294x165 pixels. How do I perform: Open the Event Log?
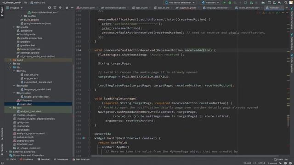click(x=281, y=159)
